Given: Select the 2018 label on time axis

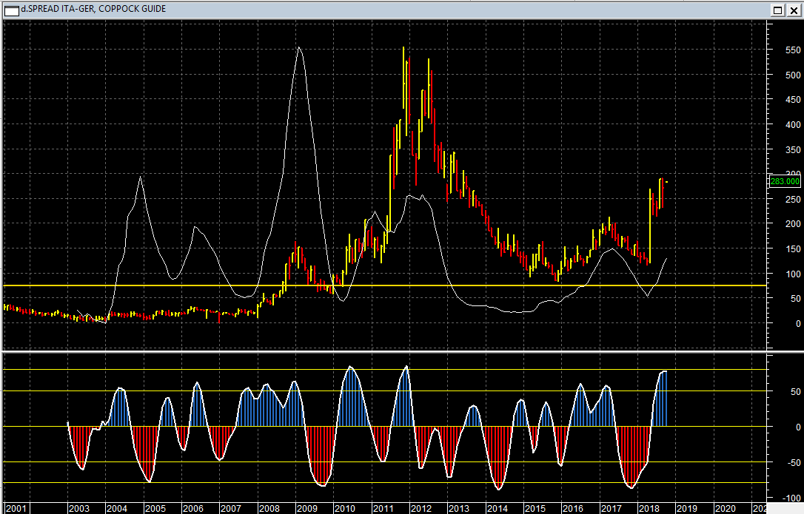Looking at the screenshot, I should click(649, 508).
